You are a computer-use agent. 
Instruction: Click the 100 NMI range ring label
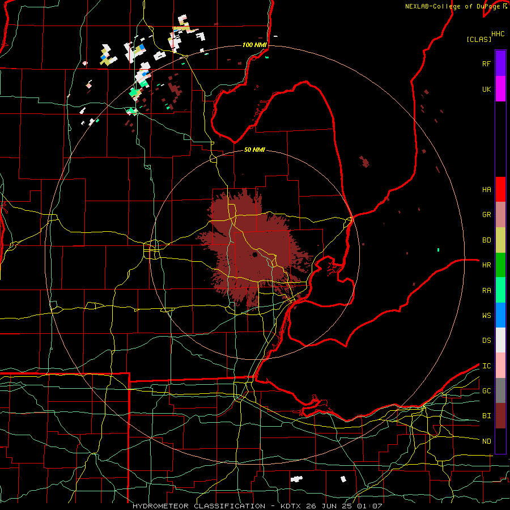point(254,45)
